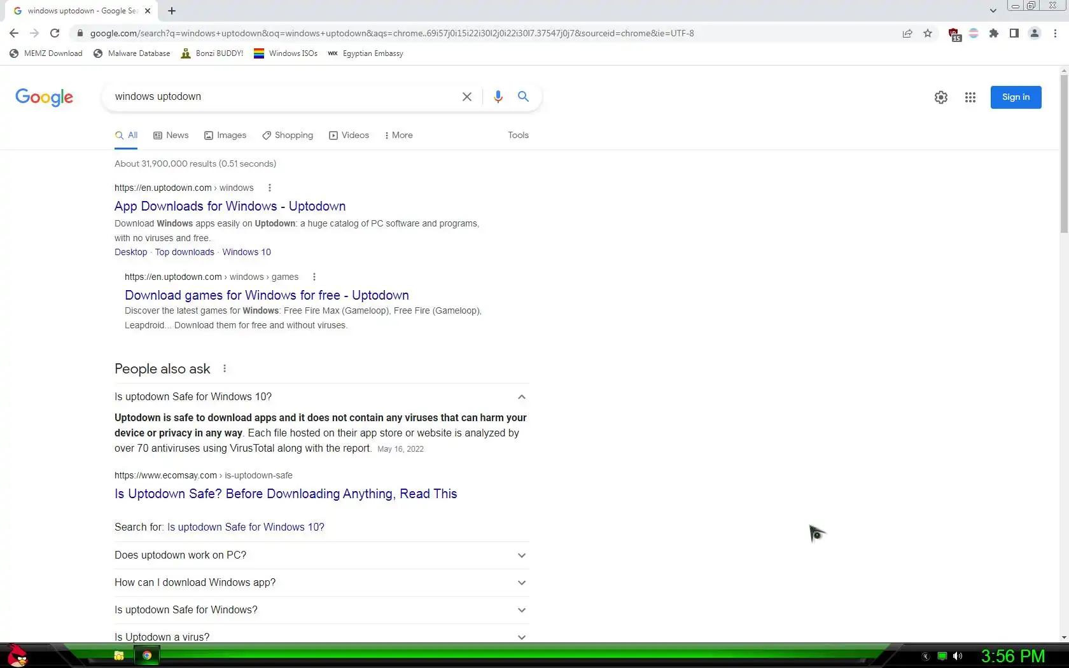The width and height of the screenshot is (1069, 668).
Task: Open the Top downloads sitelink
Action: (x=185, y=252)
